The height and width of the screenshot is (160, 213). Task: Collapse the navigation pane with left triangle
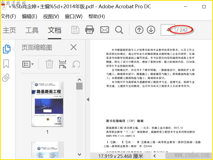pyautogui.click(x=88, y=99)
